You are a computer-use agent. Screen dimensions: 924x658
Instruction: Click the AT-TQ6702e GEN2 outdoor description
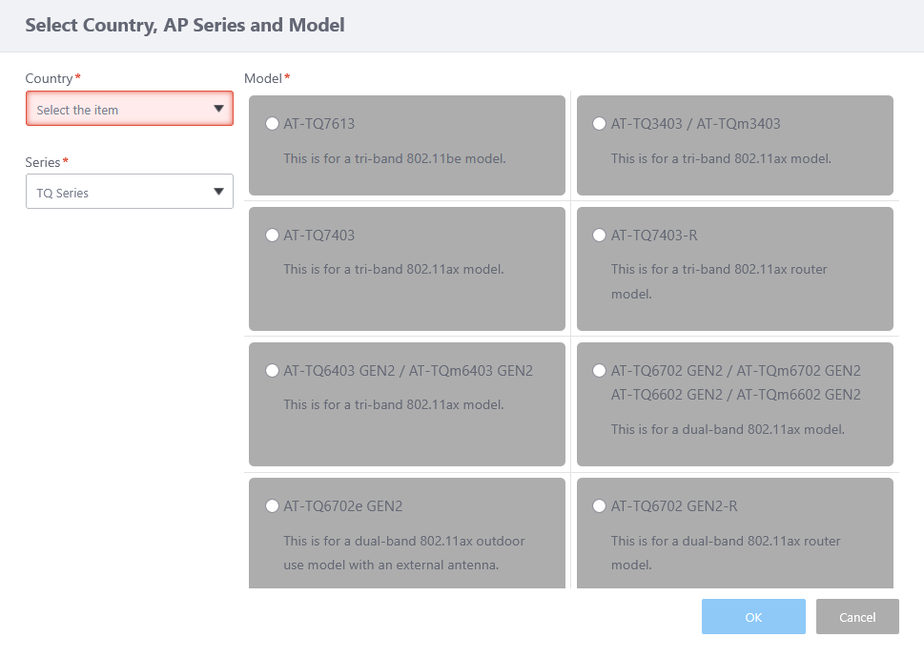coord(403,552)
